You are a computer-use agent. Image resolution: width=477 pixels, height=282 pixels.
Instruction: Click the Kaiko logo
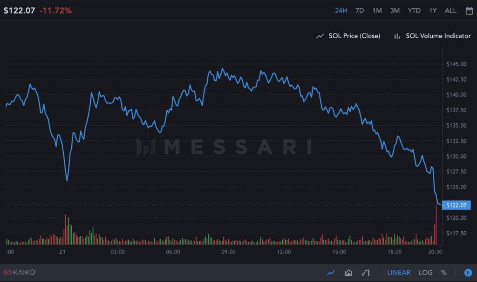[x=20, y=272]
